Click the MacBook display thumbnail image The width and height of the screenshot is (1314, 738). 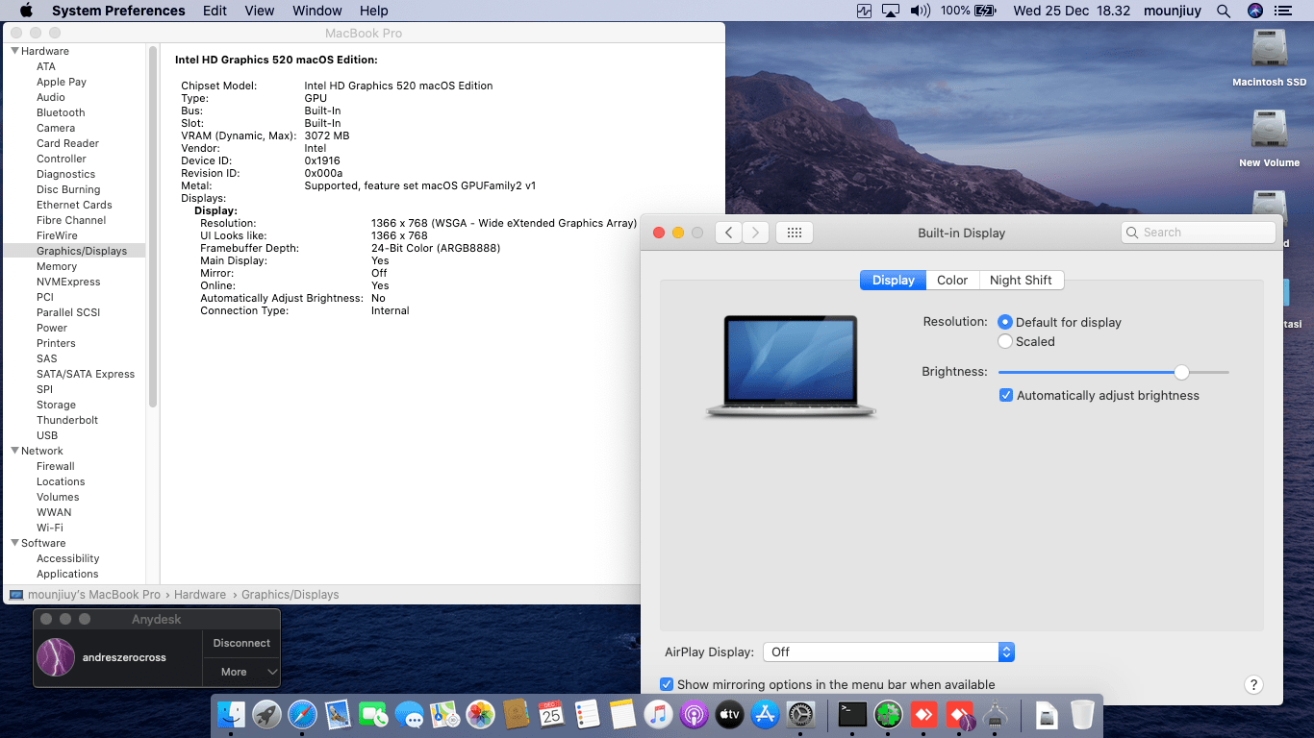pos(791,366)
